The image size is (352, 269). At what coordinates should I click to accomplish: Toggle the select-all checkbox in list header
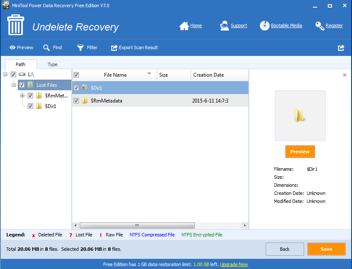pyautogui.click(x=76, y=75)
